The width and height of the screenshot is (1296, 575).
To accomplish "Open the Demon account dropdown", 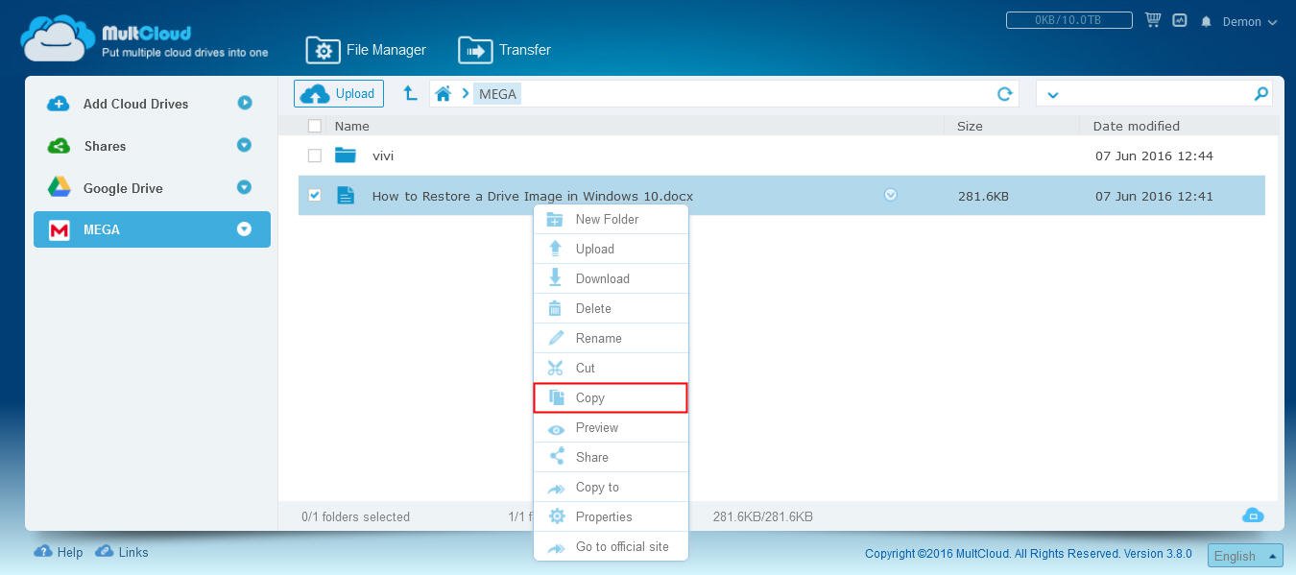I will click(x=1249, y=22).
